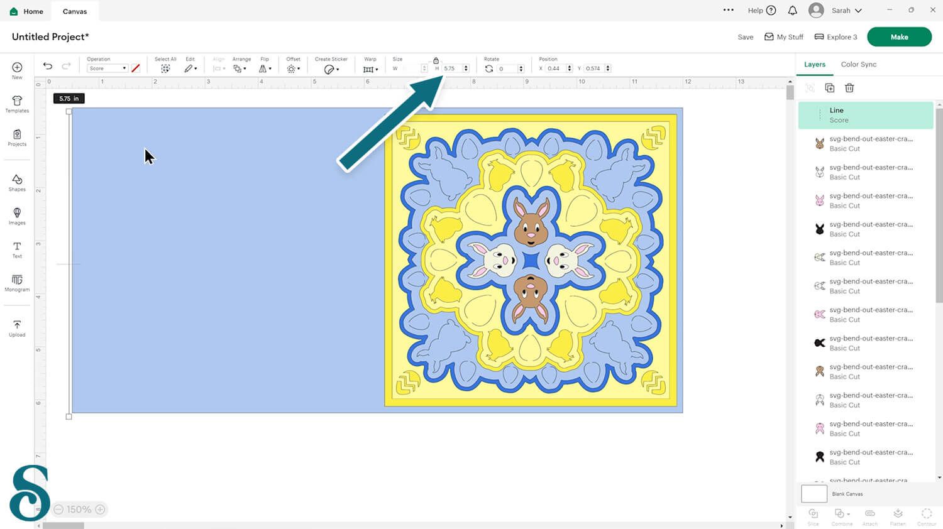Click the Slice tool
The width and height of the screenshot is (943, 529).
pos(813,517)
